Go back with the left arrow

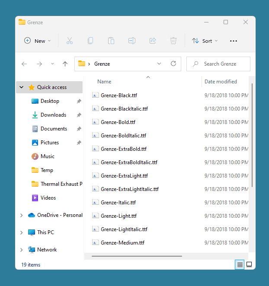(24, 64)
